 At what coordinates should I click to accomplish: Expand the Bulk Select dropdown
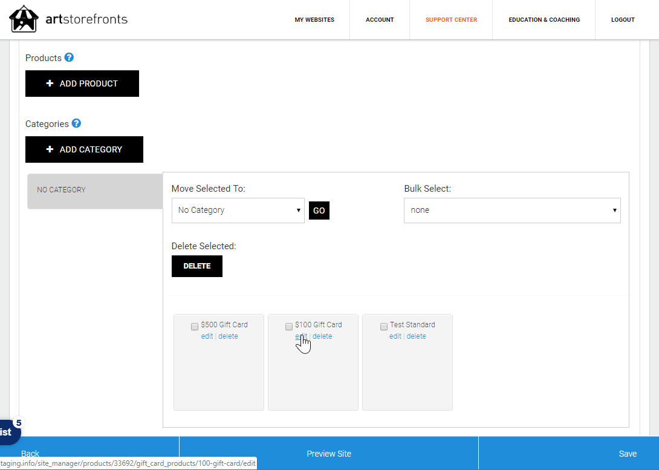coord(512,211)
